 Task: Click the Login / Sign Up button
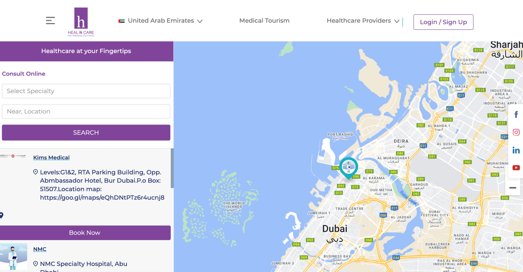pyautogui.click(x=443, y=22)
